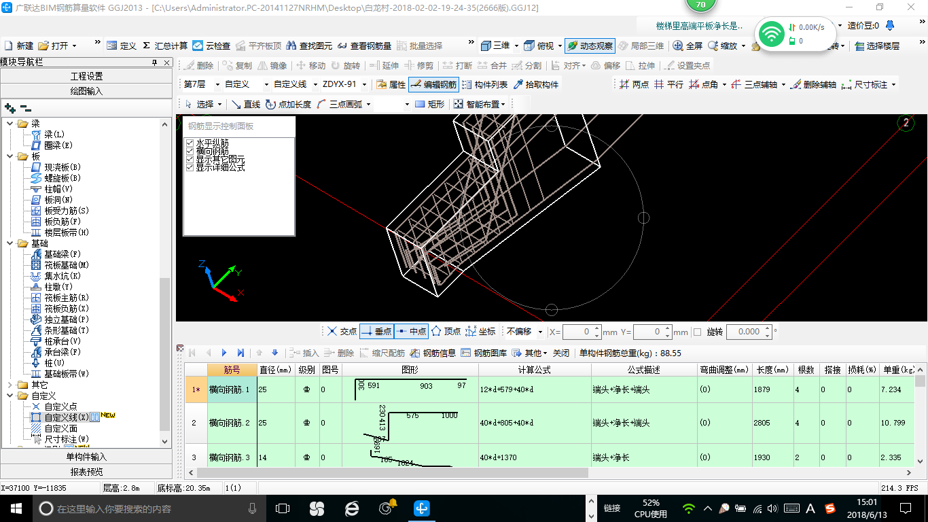Open Windows Start menu
Viewport: 928px width, 522px height.
pos(16,508)
